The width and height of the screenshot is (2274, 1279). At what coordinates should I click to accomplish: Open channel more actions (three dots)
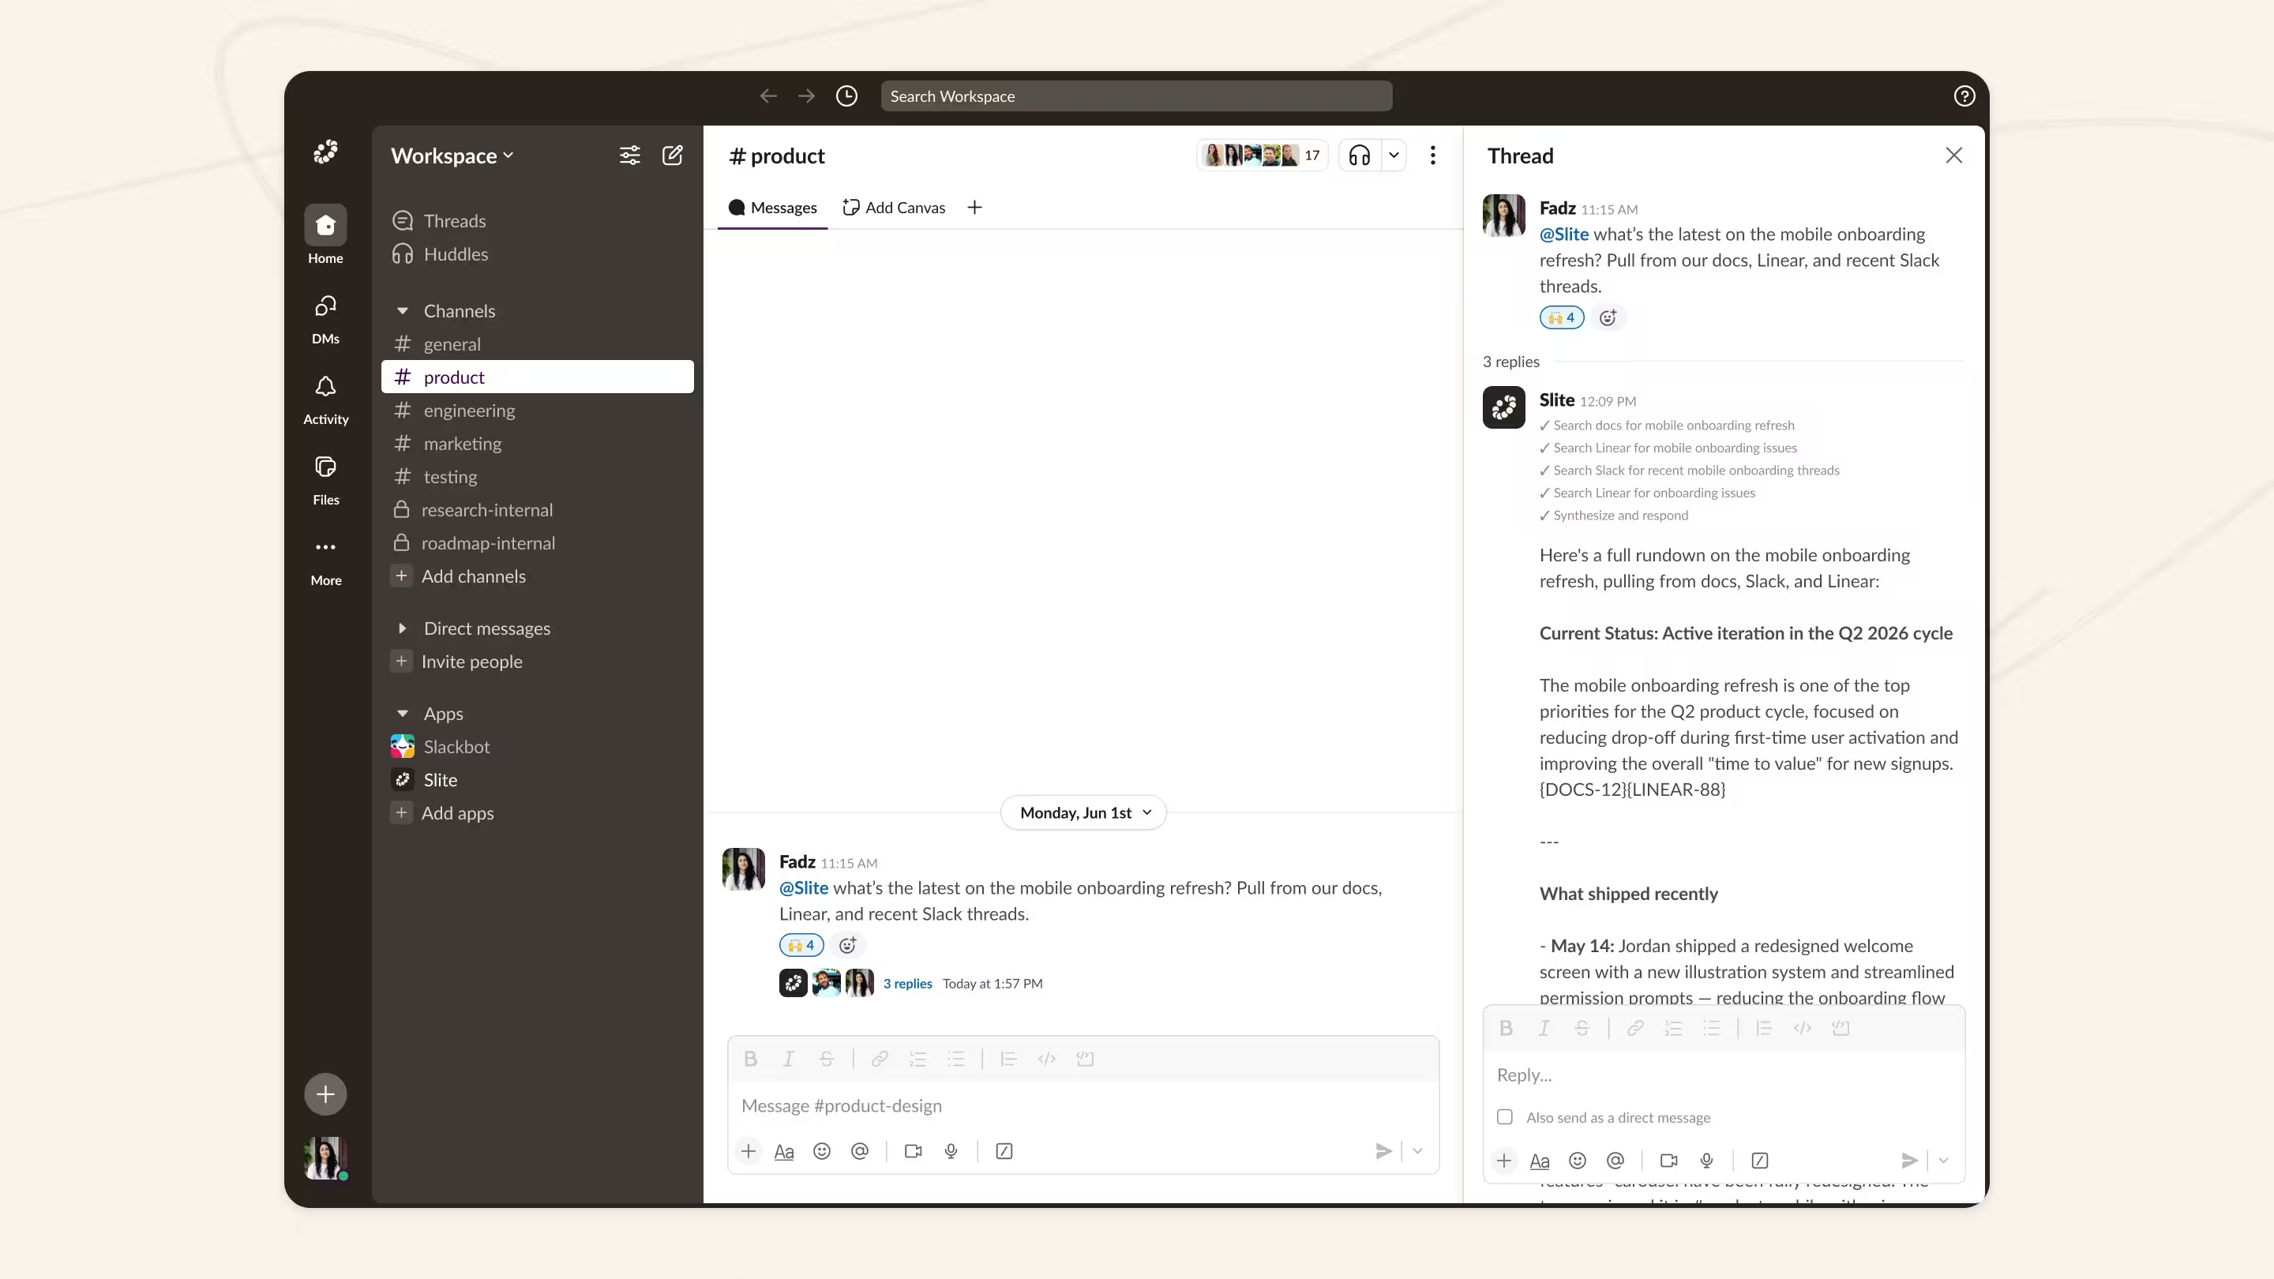pos(1433,156)
